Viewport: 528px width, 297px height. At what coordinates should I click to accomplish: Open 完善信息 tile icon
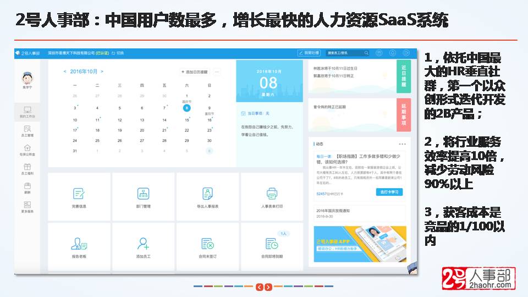point(79,194)
